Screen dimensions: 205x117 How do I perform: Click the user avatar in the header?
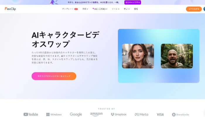click(x=204, y=9)
